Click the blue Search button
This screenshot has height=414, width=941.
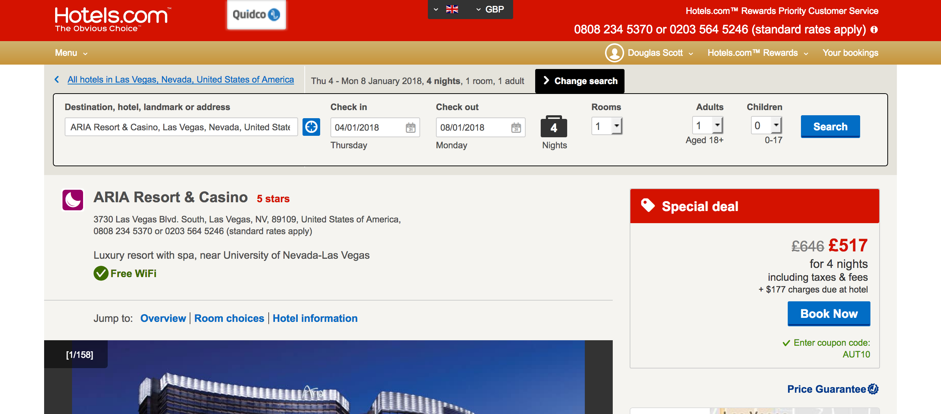pos(830,127)
